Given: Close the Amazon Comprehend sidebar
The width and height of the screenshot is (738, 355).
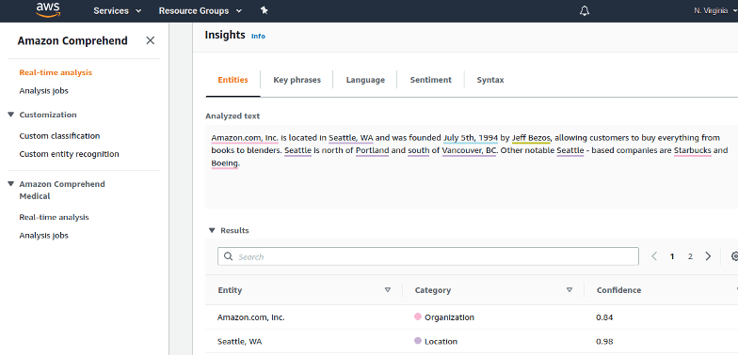Looking at the screenshot, I should pos(151,40).
